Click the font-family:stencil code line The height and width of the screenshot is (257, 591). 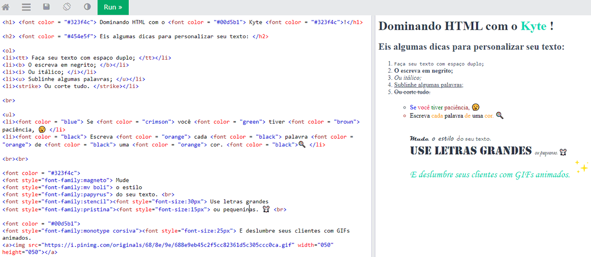coord(135,202)
